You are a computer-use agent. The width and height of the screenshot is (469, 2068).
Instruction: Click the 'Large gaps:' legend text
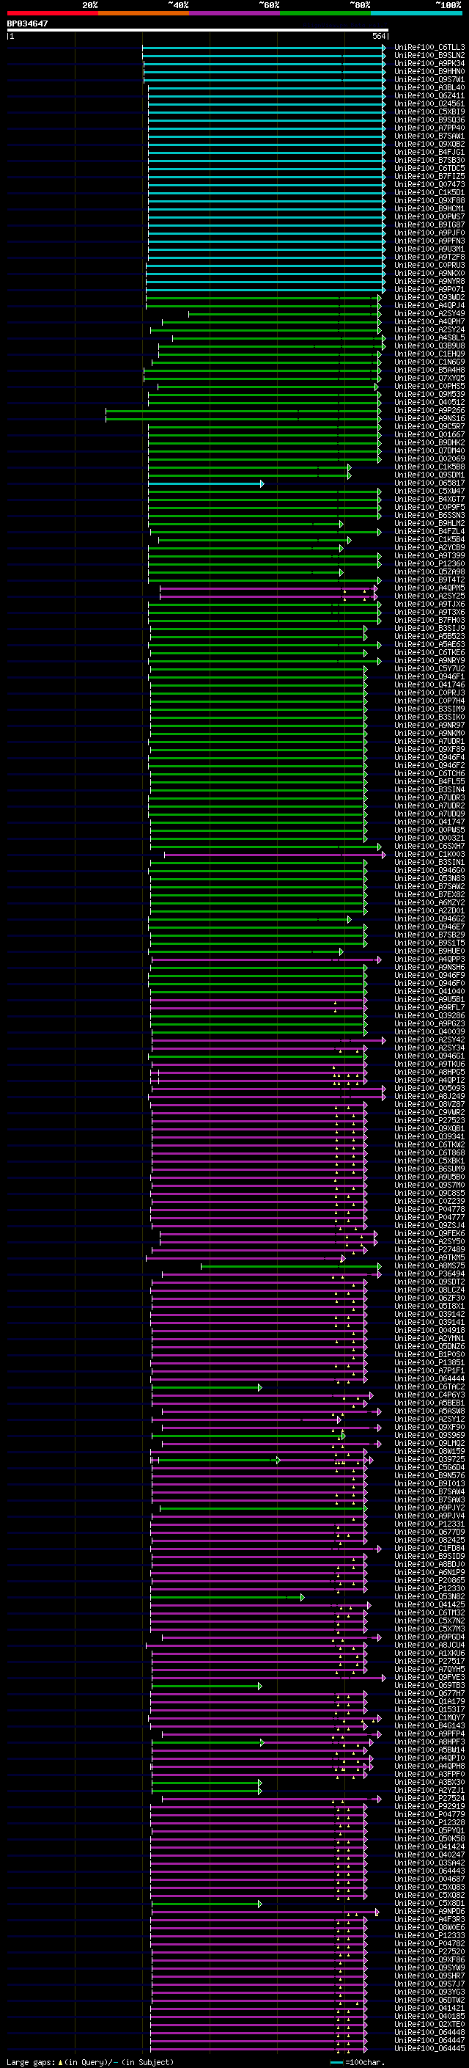point(31,2062)
